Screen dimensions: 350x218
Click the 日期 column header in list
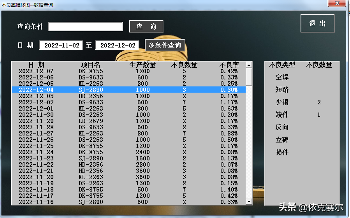click(36, 65)
